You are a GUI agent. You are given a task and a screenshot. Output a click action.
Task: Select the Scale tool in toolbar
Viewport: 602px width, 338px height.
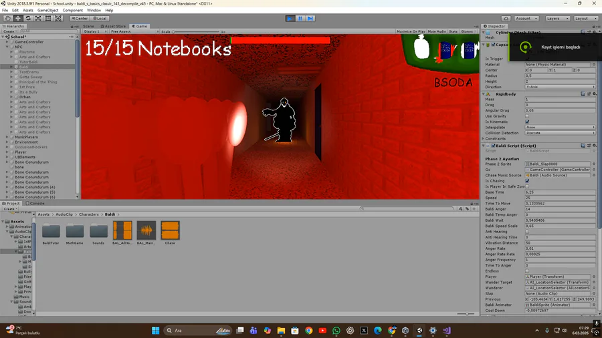click(x=38, y=19)
